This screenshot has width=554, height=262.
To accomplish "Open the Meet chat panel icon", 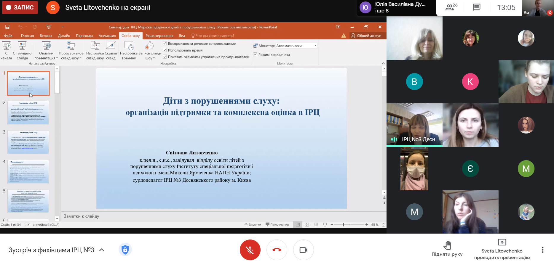I will [476, 7].
